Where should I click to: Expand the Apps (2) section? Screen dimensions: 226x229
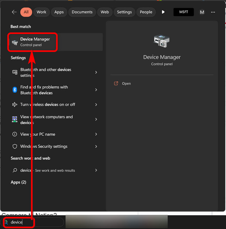pos(19,182)
